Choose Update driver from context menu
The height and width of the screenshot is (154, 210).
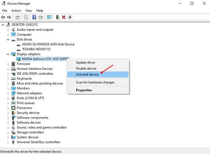pos(98,62)
